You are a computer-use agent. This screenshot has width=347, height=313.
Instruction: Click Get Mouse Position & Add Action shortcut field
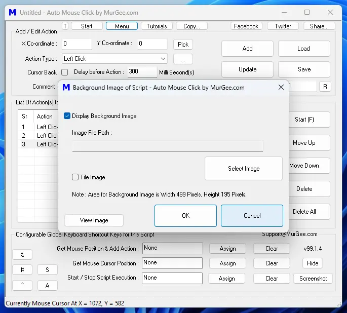pos(172,248)
